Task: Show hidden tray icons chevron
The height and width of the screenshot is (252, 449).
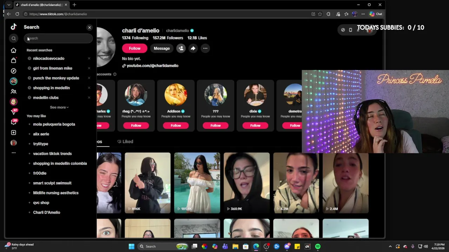Action: 390,246
